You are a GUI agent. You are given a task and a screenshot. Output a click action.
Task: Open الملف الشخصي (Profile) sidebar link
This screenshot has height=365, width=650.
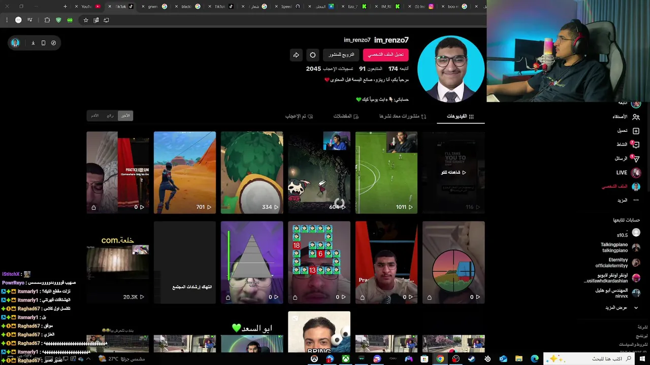coord(621,187)
